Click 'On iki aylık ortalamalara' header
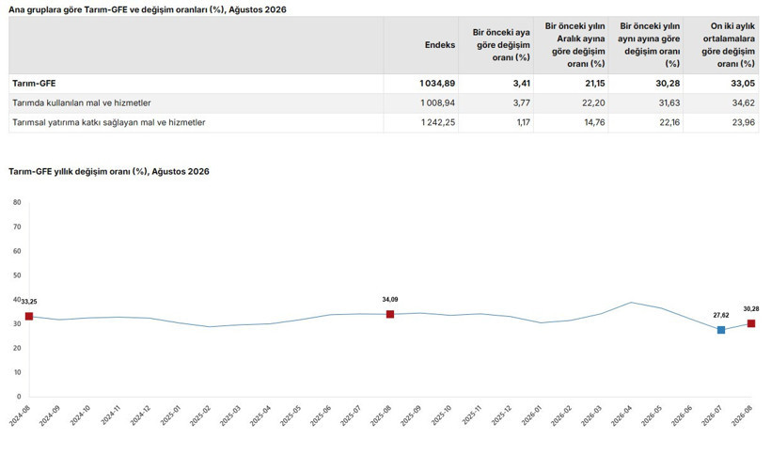771x454 pixels. click(x=729, y=45)
